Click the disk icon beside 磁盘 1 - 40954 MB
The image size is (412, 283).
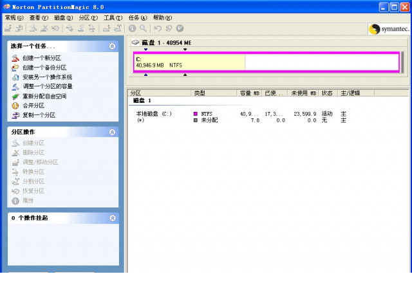point(135,42)
